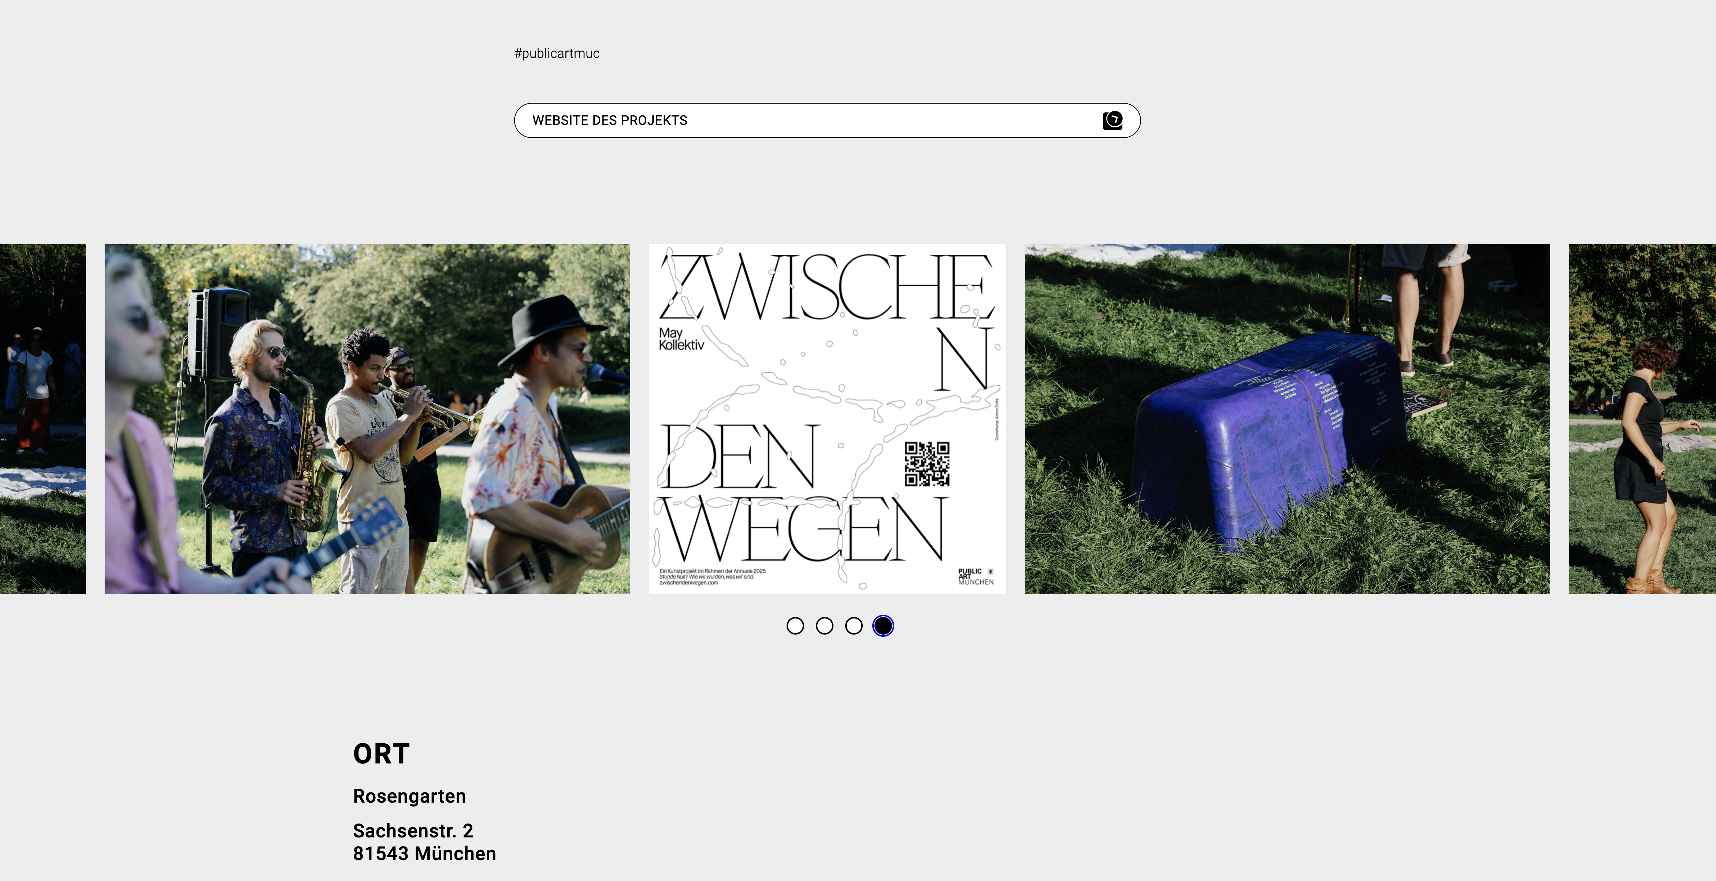Select the third carousel dot
Viewport: 1716px width, 881px height.
[853, 626]
